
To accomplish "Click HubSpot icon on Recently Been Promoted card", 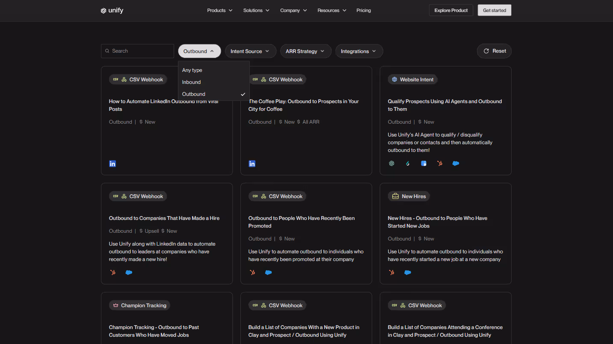I will [252, 272].
